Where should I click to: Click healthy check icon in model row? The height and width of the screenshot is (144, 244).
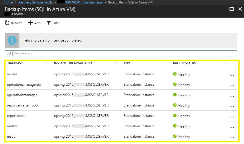tap(175, 74)
